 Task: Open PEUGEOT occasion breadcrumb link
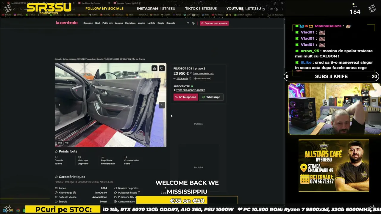[87, 59]
